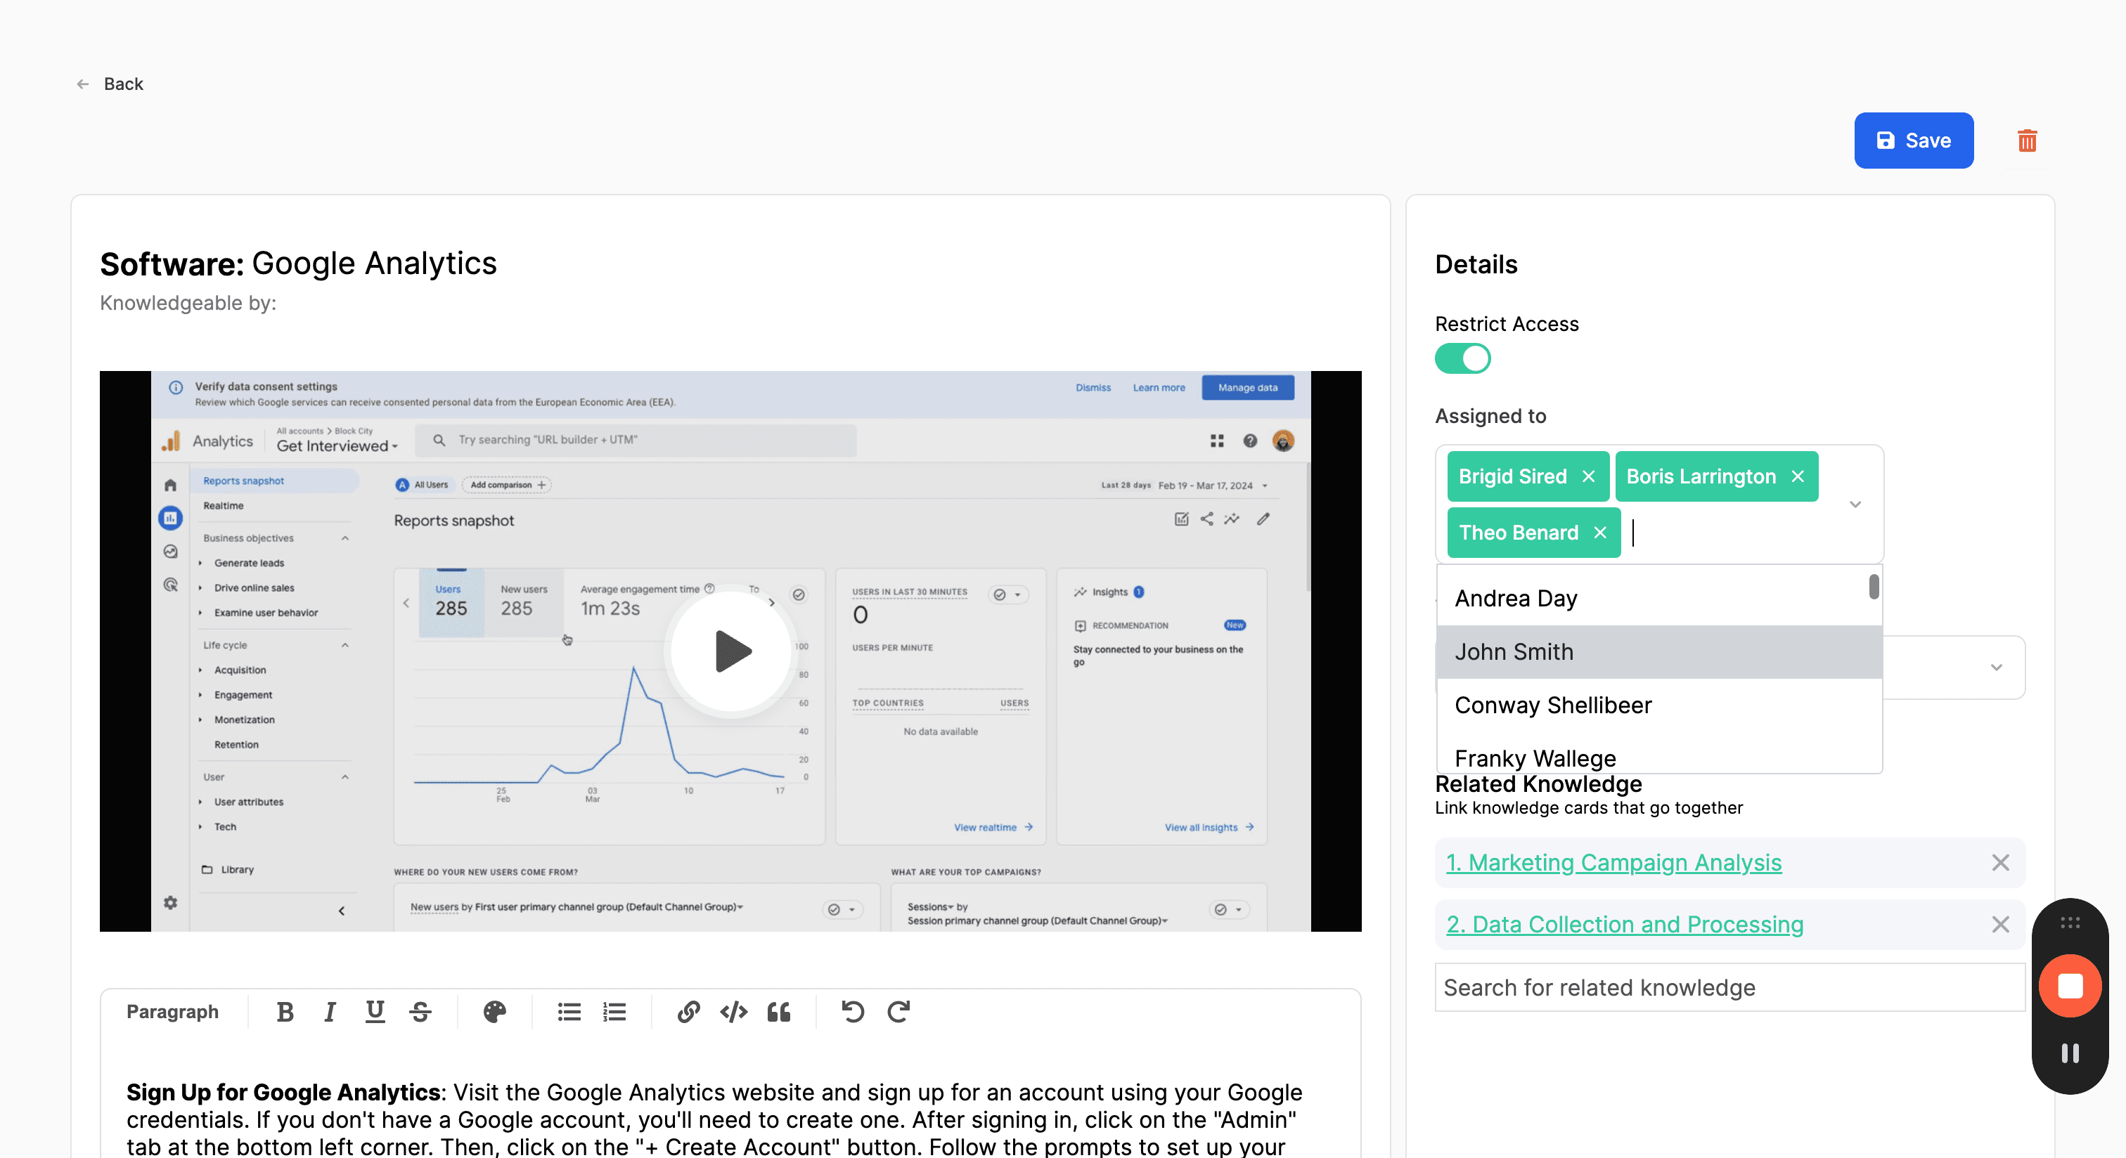Pause the screen recording

coord(2070,1053)
